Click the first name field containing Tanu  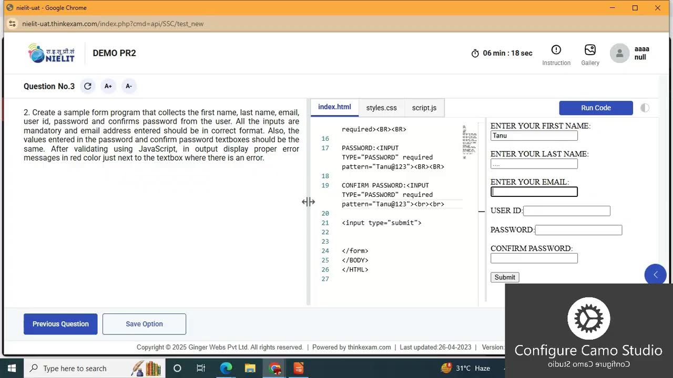(534, 135)
